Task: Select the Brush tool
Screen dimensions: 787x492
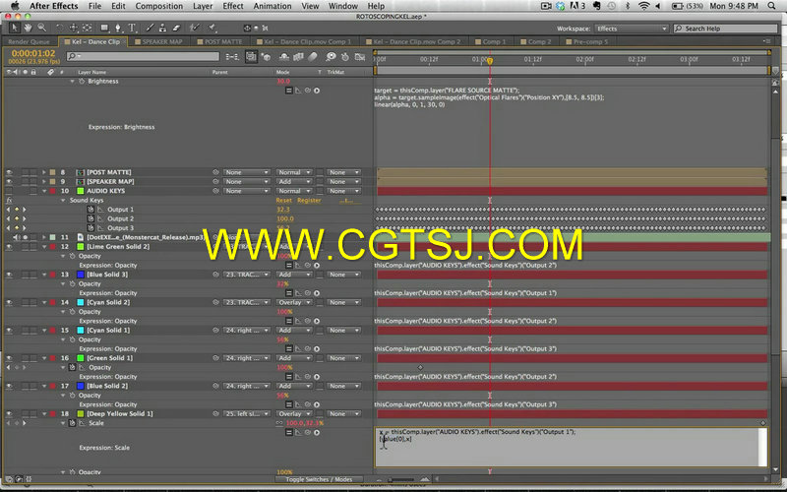Action: pyautogui.click(x=150, y=29)
